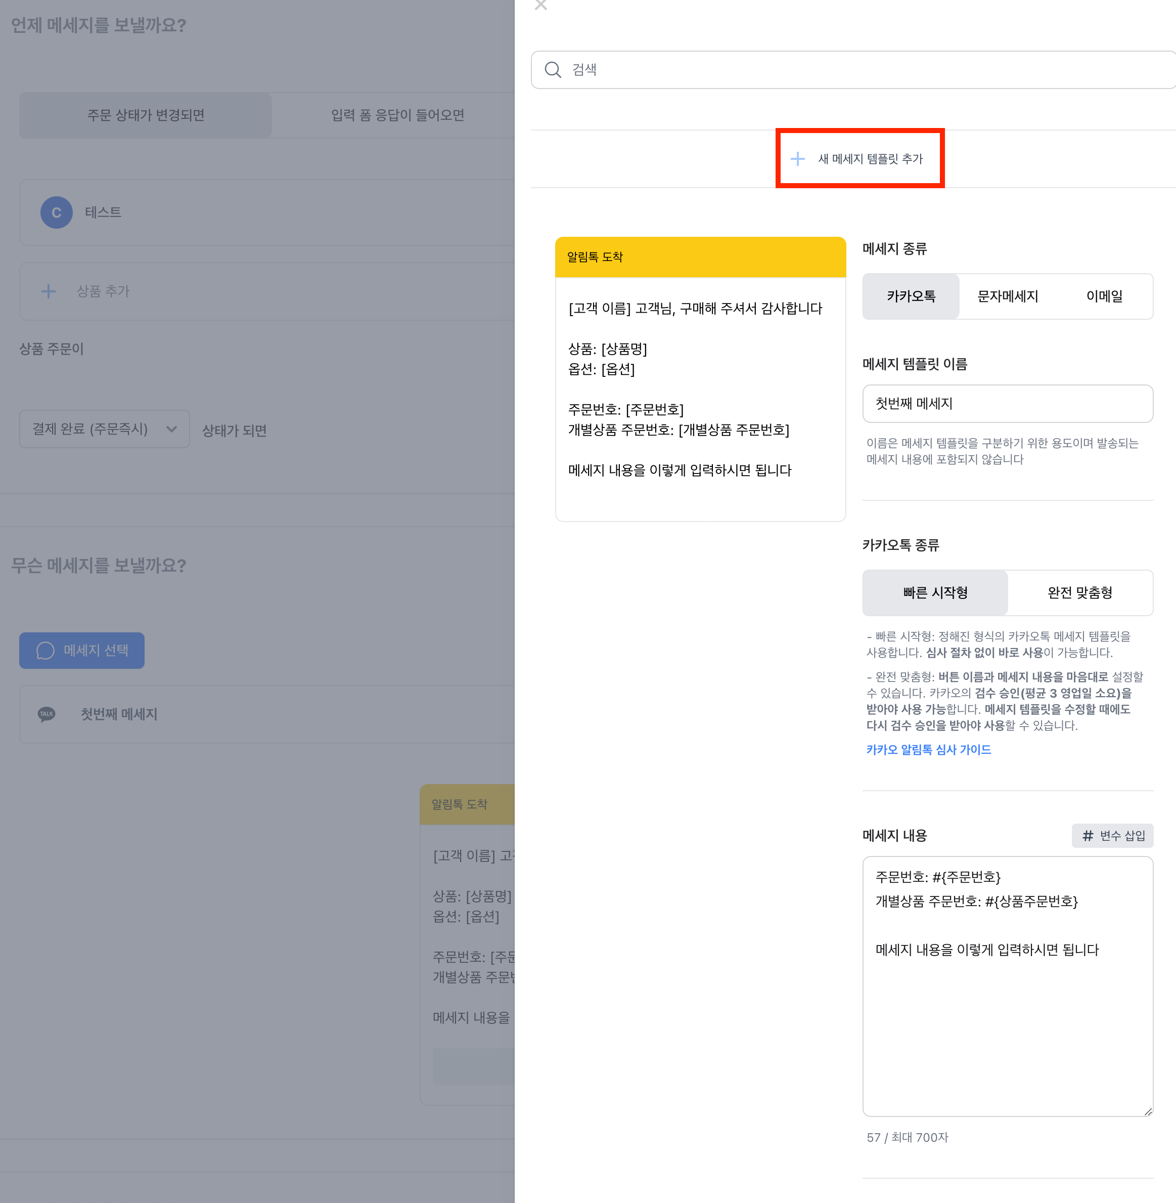The image size is (1176, 1203).
Task: Click the magnifier search icon
Action: [x=553, y=70]
